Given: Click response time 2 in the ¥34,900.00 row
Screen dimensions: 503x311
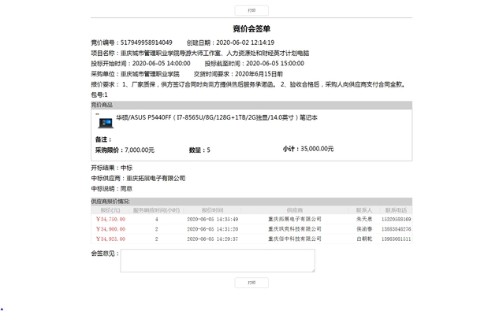Looking at the screenshot, I should coord(157,229).
